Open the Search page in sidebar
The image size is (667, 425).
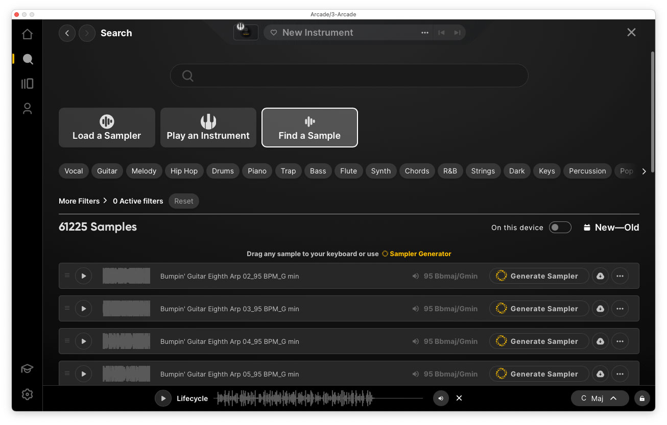point(28,59)
